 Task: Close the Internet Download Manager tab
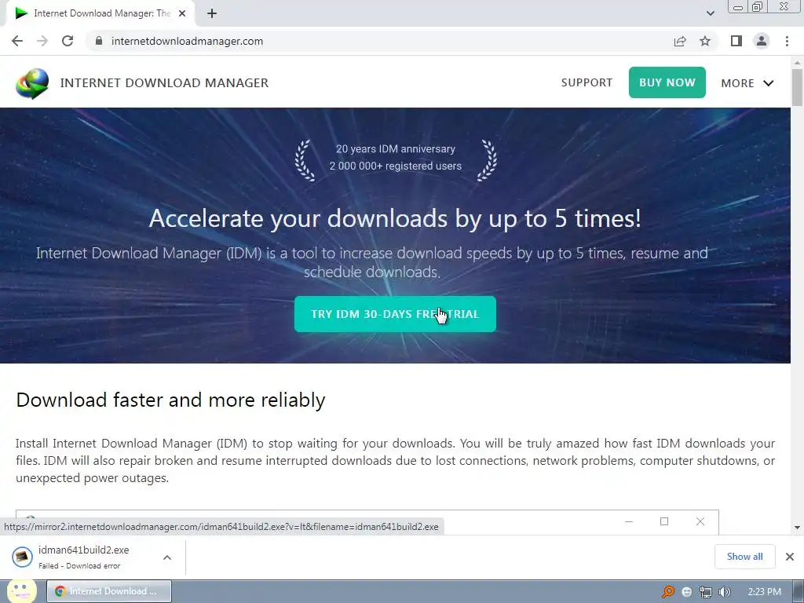pyautogui.click(x=182, y=13)
